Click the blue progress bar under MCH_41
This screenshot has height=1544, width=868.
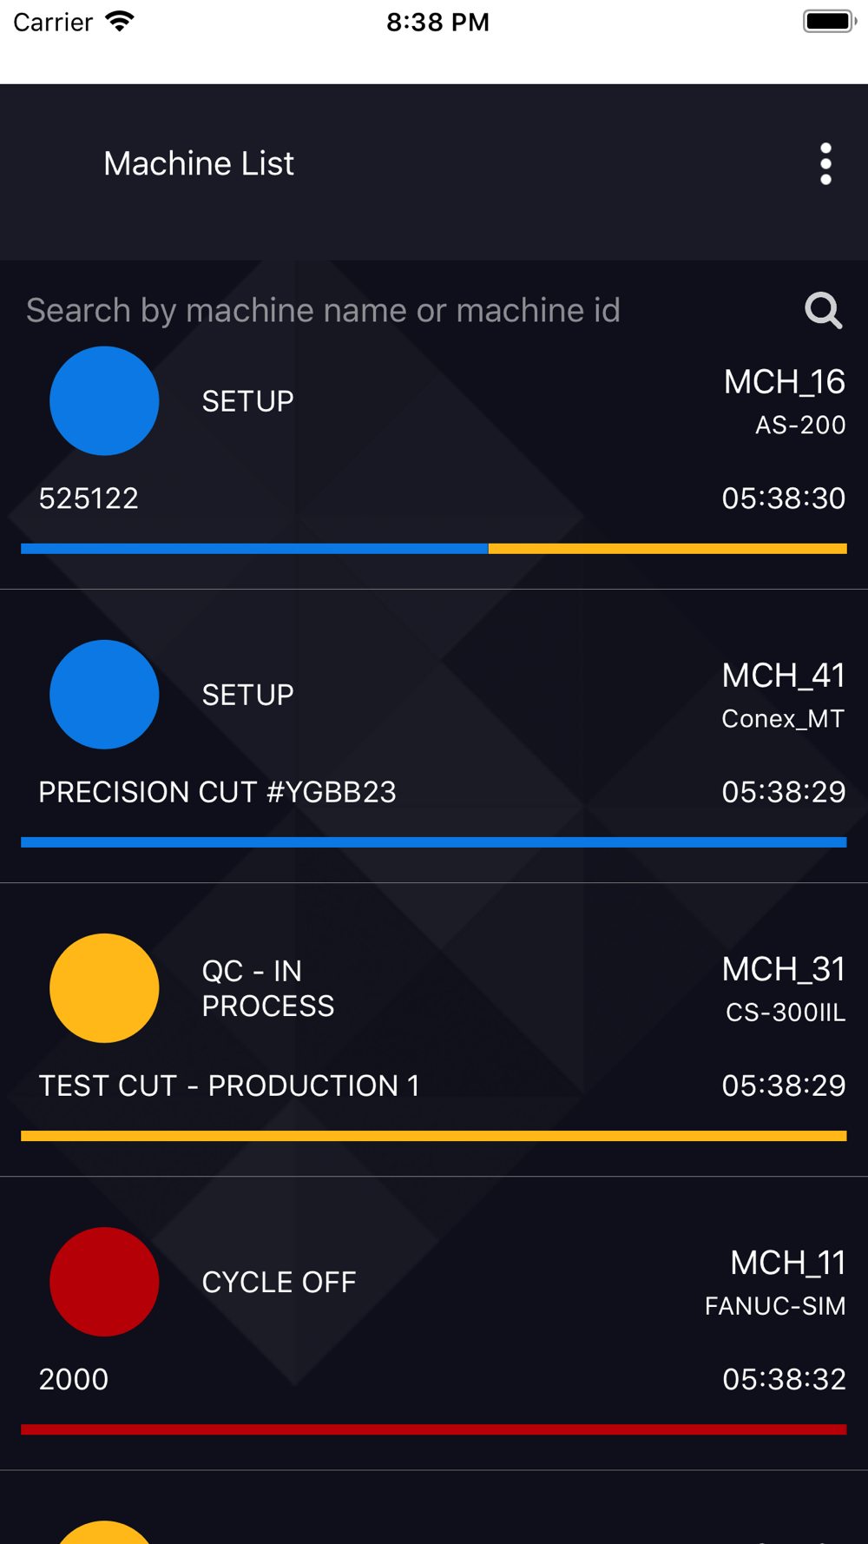point(433,842)
